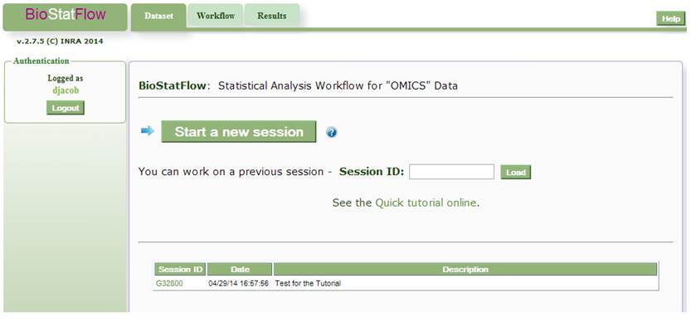Open session G32800 from the table
The width and height of the screenshot is (691, 322).
click(x=169, y=284)
